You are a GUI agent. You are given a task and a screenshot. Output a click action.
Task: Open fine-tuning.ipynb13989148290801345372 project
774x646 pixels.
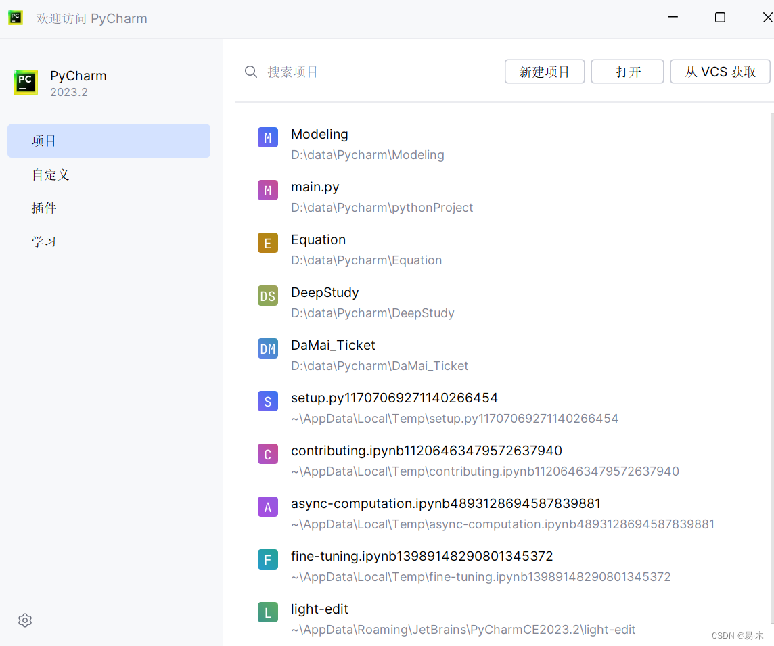[x=422, y=556]
